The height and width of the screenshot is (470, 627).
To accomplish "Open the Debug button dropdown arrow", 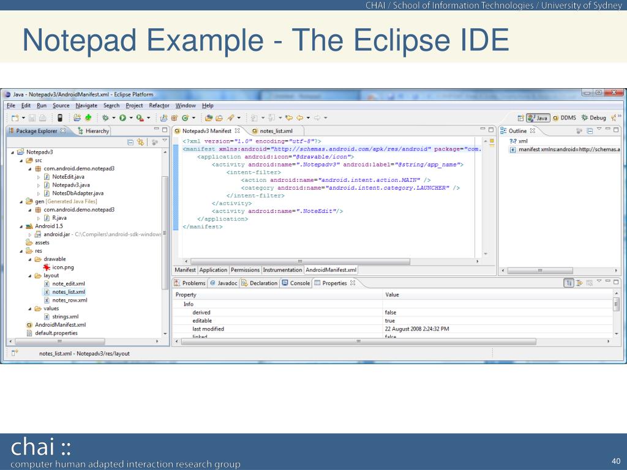I will [113, 118].
